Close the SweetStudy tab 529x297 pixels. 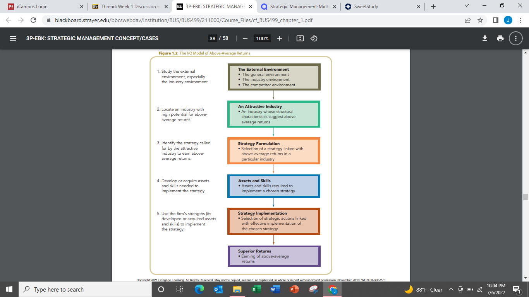point(418,7)
